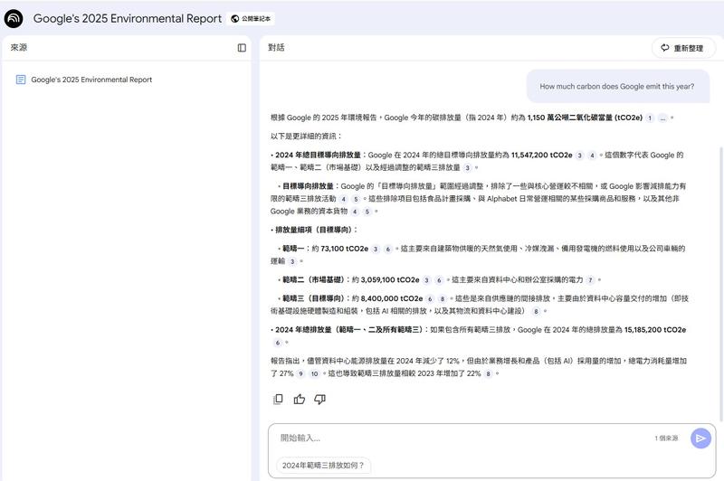Screen dimensions: 724x481
Task: Open Google's 2025 Environmental Report source item
Action: pyautogui.click(x=91, y=80)
